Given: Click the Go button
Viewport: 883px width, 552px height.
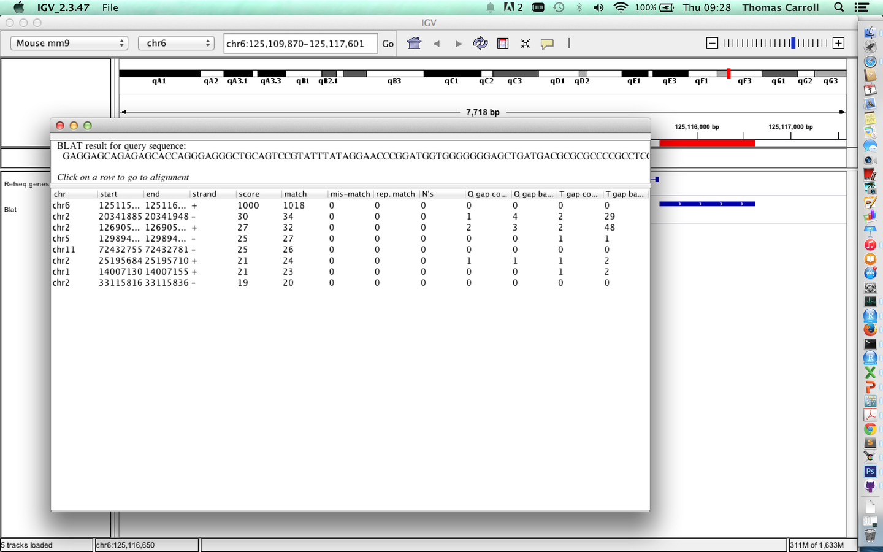Looking at the screenshot, I should pos(388,44).
